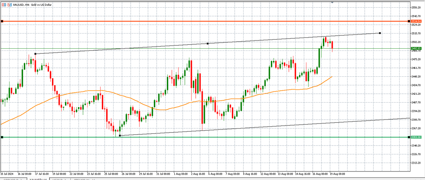The width and height of the screenshot is (425, 180).
Task: Open the One Click Trading panel icon
Action: tap(4, 5)
